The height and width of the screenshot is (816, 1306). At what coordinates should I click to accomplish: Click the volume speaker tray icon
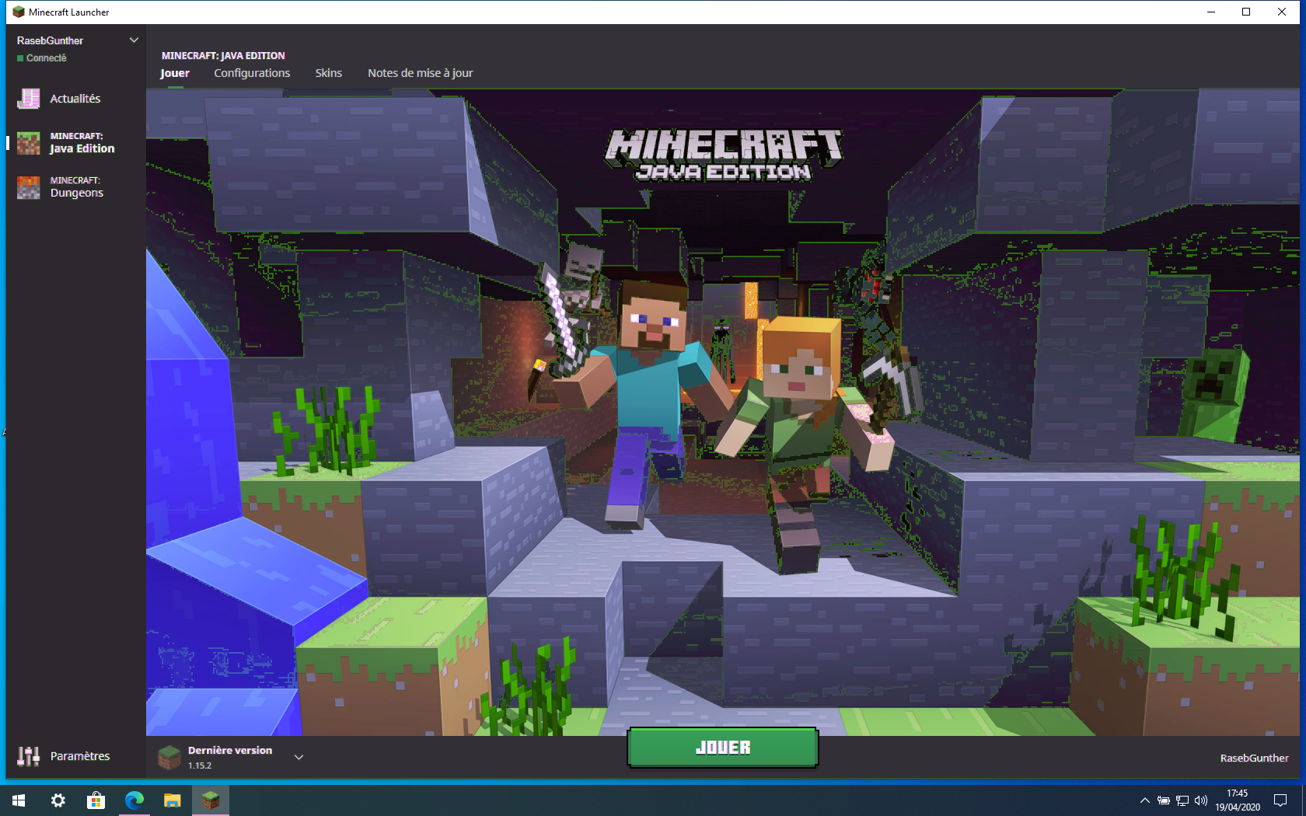pos(1200,800)
